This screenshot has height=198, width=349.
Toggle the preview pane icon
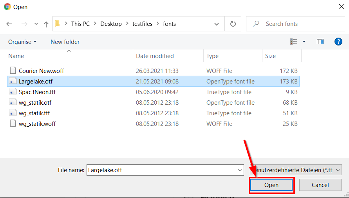pyautogui.click(x=320, y=42)
